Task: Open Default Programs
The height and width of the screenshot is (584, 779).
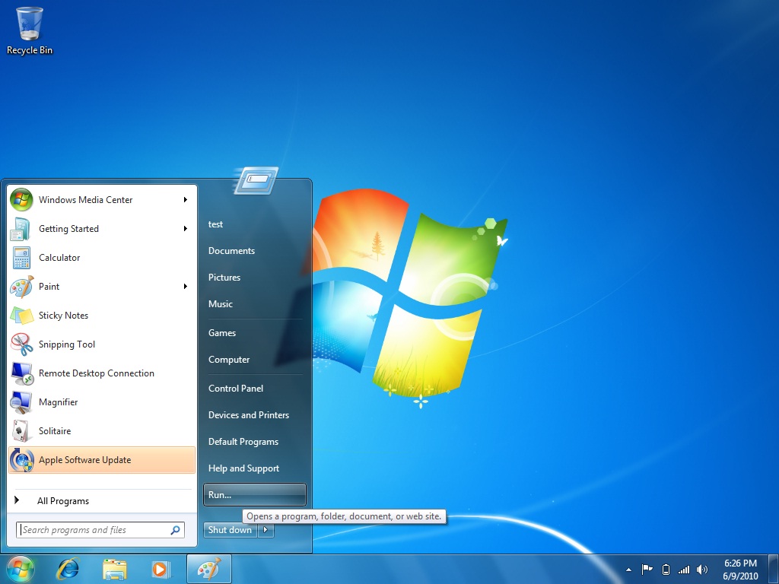Action: pos(243,442)
